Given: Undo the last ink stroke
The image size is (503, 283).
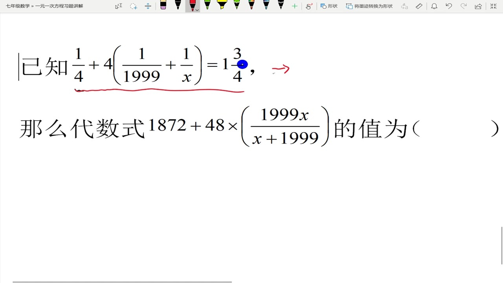Looking at the screenshot, I should tap(449, 6).
